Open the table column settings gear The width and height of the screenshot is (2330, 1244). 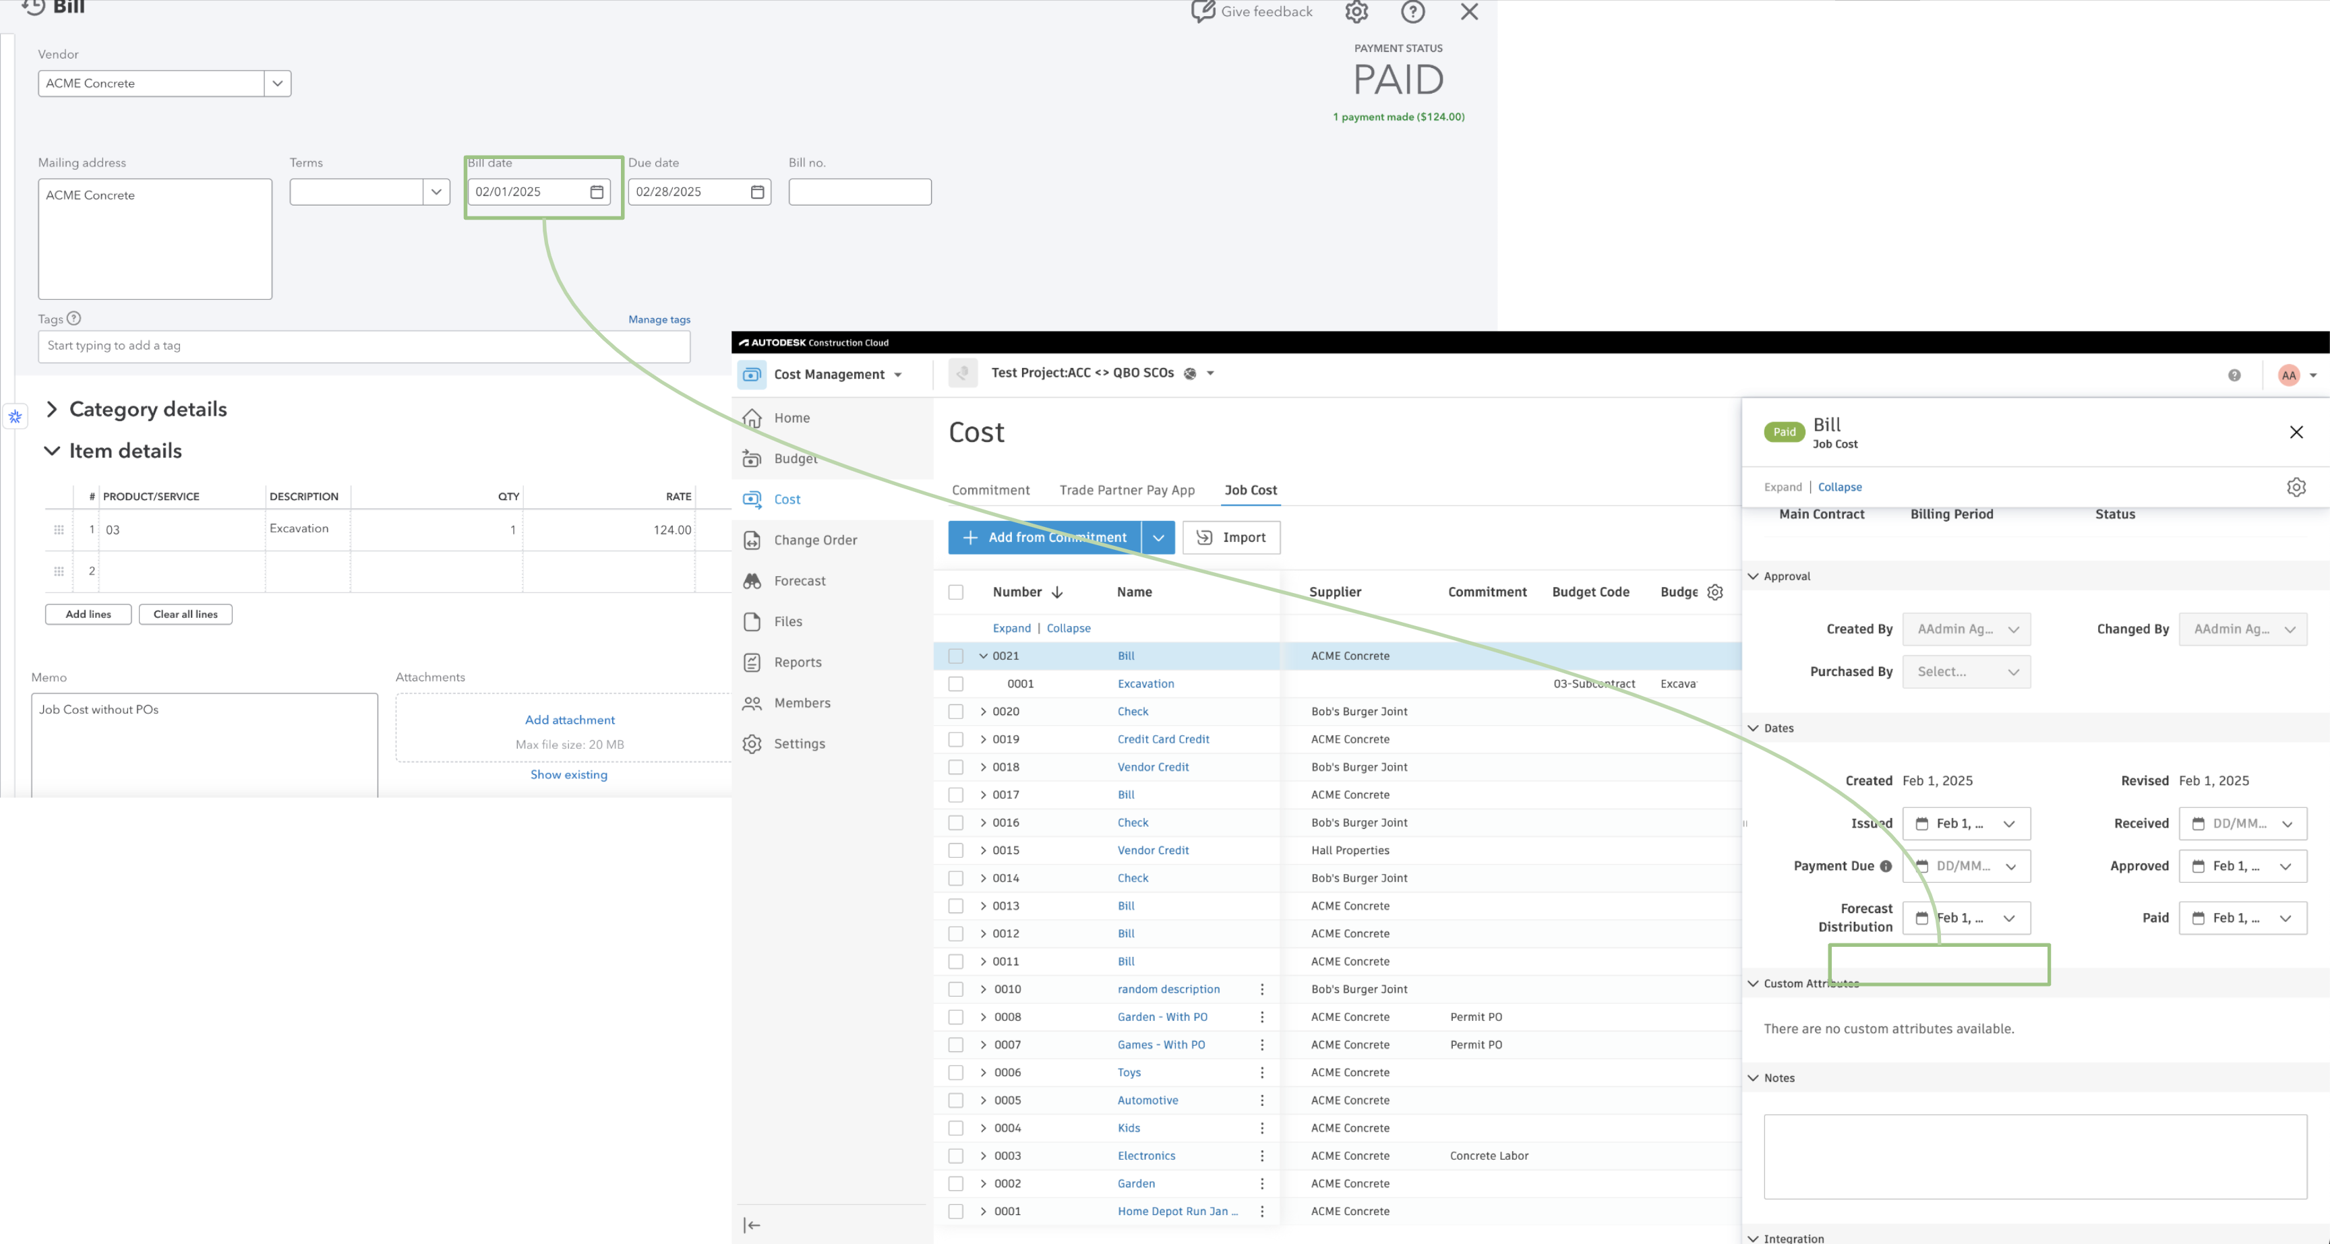point(1715,592)
